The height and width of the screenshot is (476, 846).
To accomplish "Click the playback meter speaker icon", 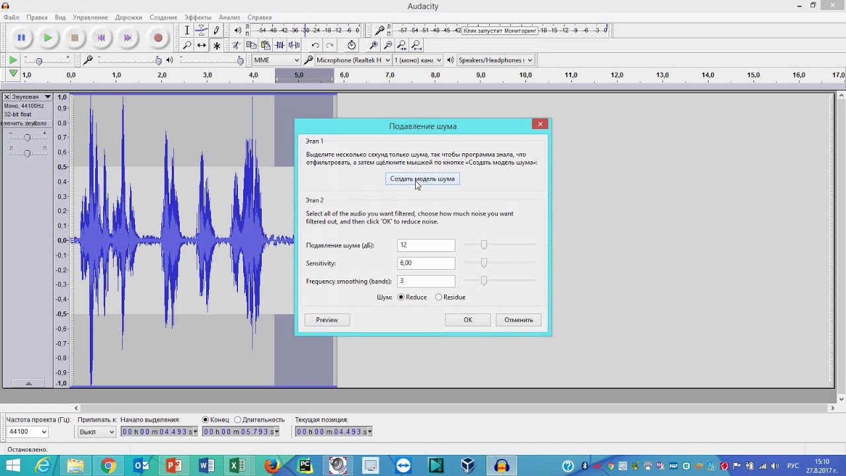I will (238, 30).
